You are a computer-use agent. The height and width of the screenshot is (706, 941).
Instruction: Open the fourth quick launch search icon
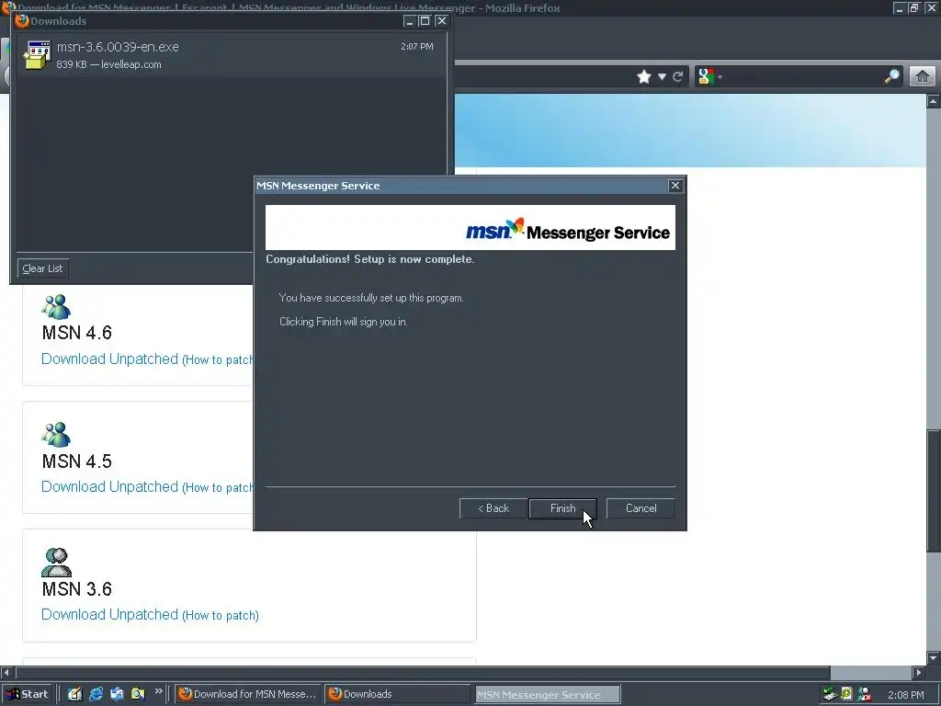[x=138, y=694]
